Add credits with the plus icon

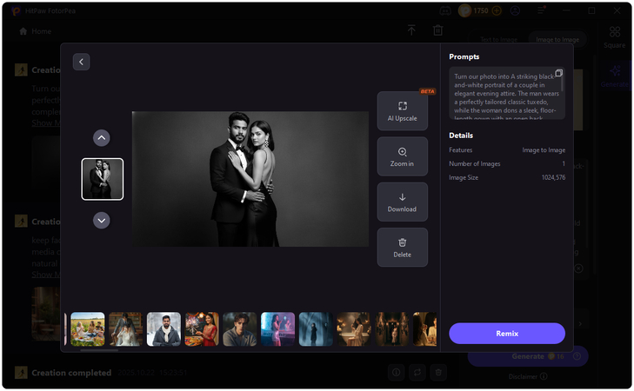(497, 10)
